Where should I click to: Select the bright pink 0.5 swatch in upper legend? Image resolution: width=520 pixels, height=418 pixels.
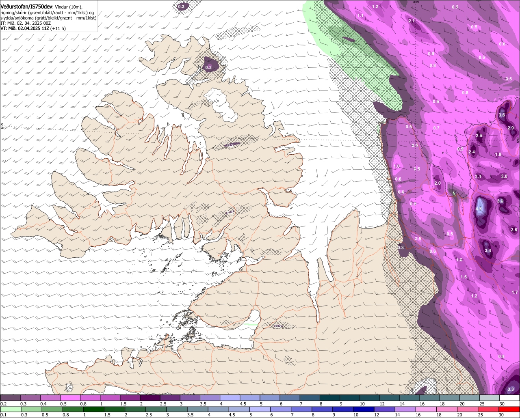(x=70, y=398)
